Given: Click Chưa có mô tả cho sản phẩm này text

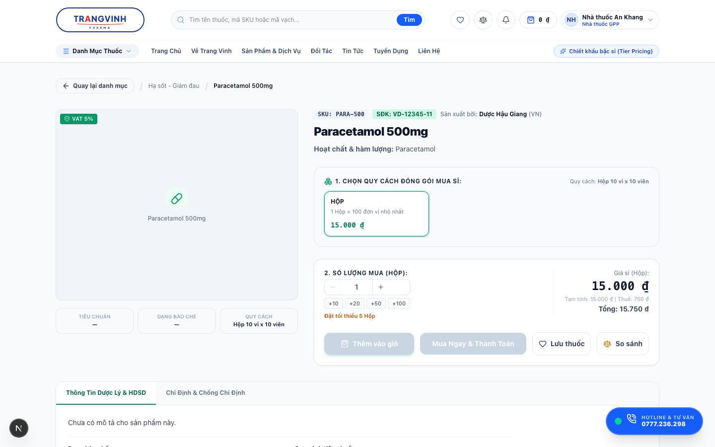Looking at the screenshot, I should [x=122, y=423].
